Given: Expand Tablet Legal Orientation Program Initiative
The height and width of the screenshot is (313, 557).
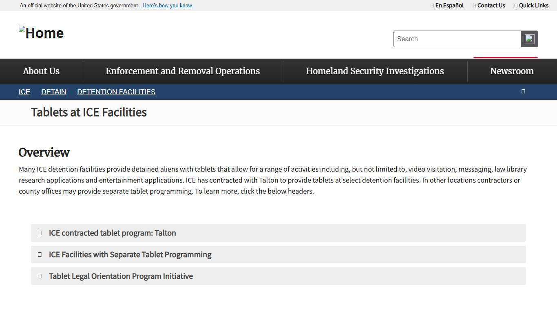Looking at the screenshot, I should (x=121, y=276).
